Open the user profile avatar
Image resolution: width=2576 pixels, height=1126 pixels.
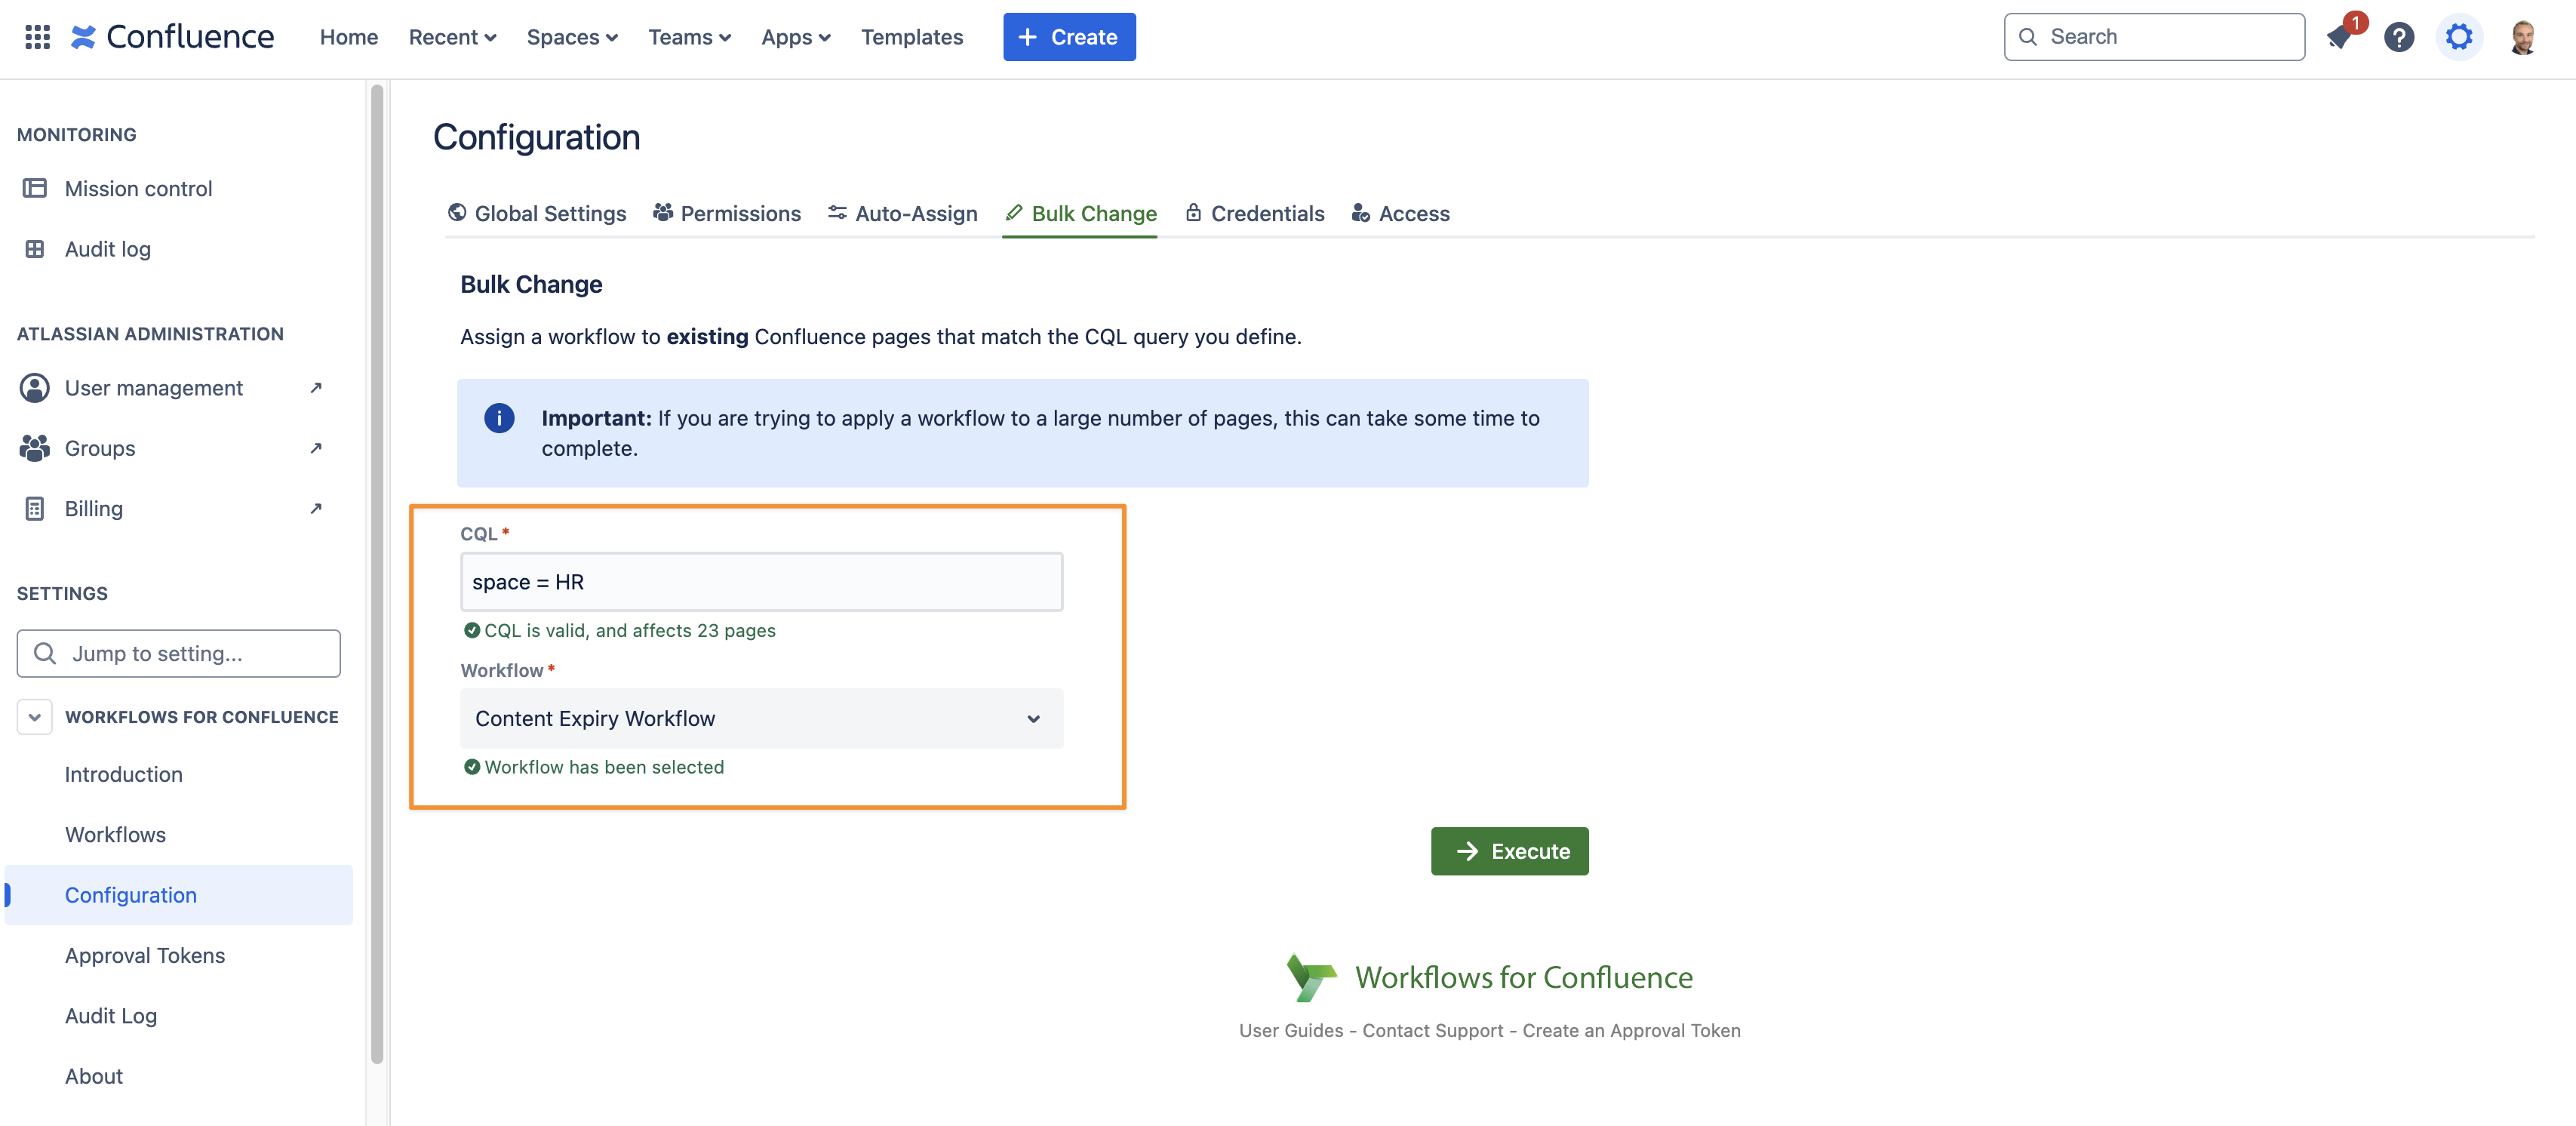[2523, 37]
